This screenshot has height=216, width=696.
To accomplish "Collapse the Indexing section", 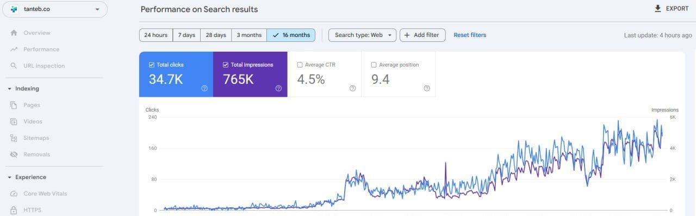I will pos(9,89).
